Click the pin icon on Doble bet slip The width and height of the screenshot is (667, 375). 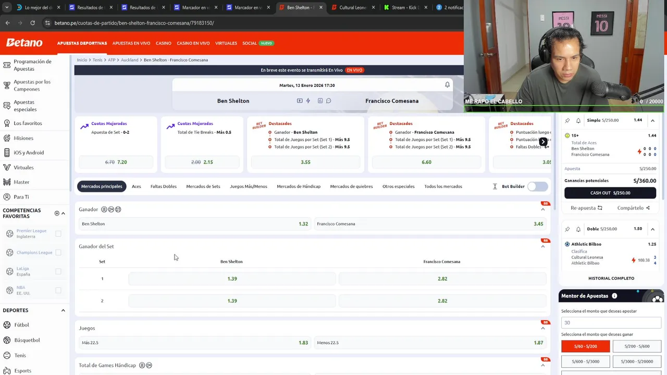(567, 229)
